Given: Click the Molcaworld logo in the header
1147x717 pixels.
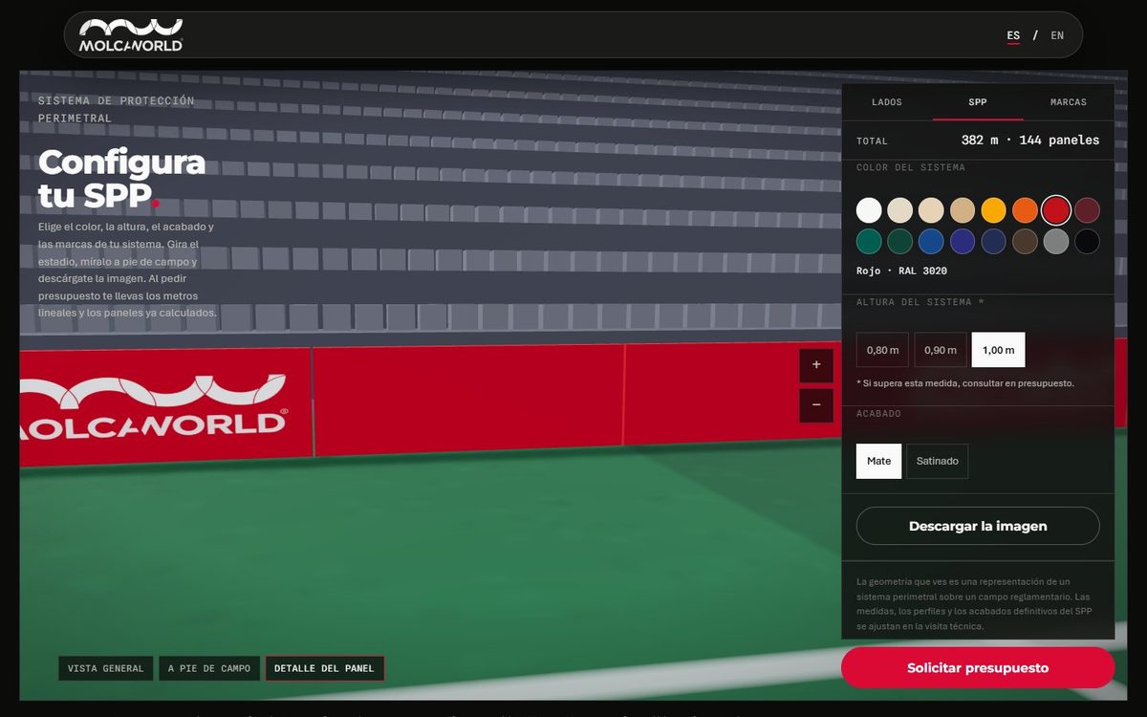Looking at the screenshot, I should 131,35.
